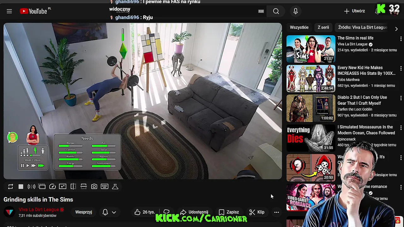The width and height of the screenshot is (404, 227).
Task: Open Everything Dies Mosasaurus thumbnail
Action: [311, 138]
